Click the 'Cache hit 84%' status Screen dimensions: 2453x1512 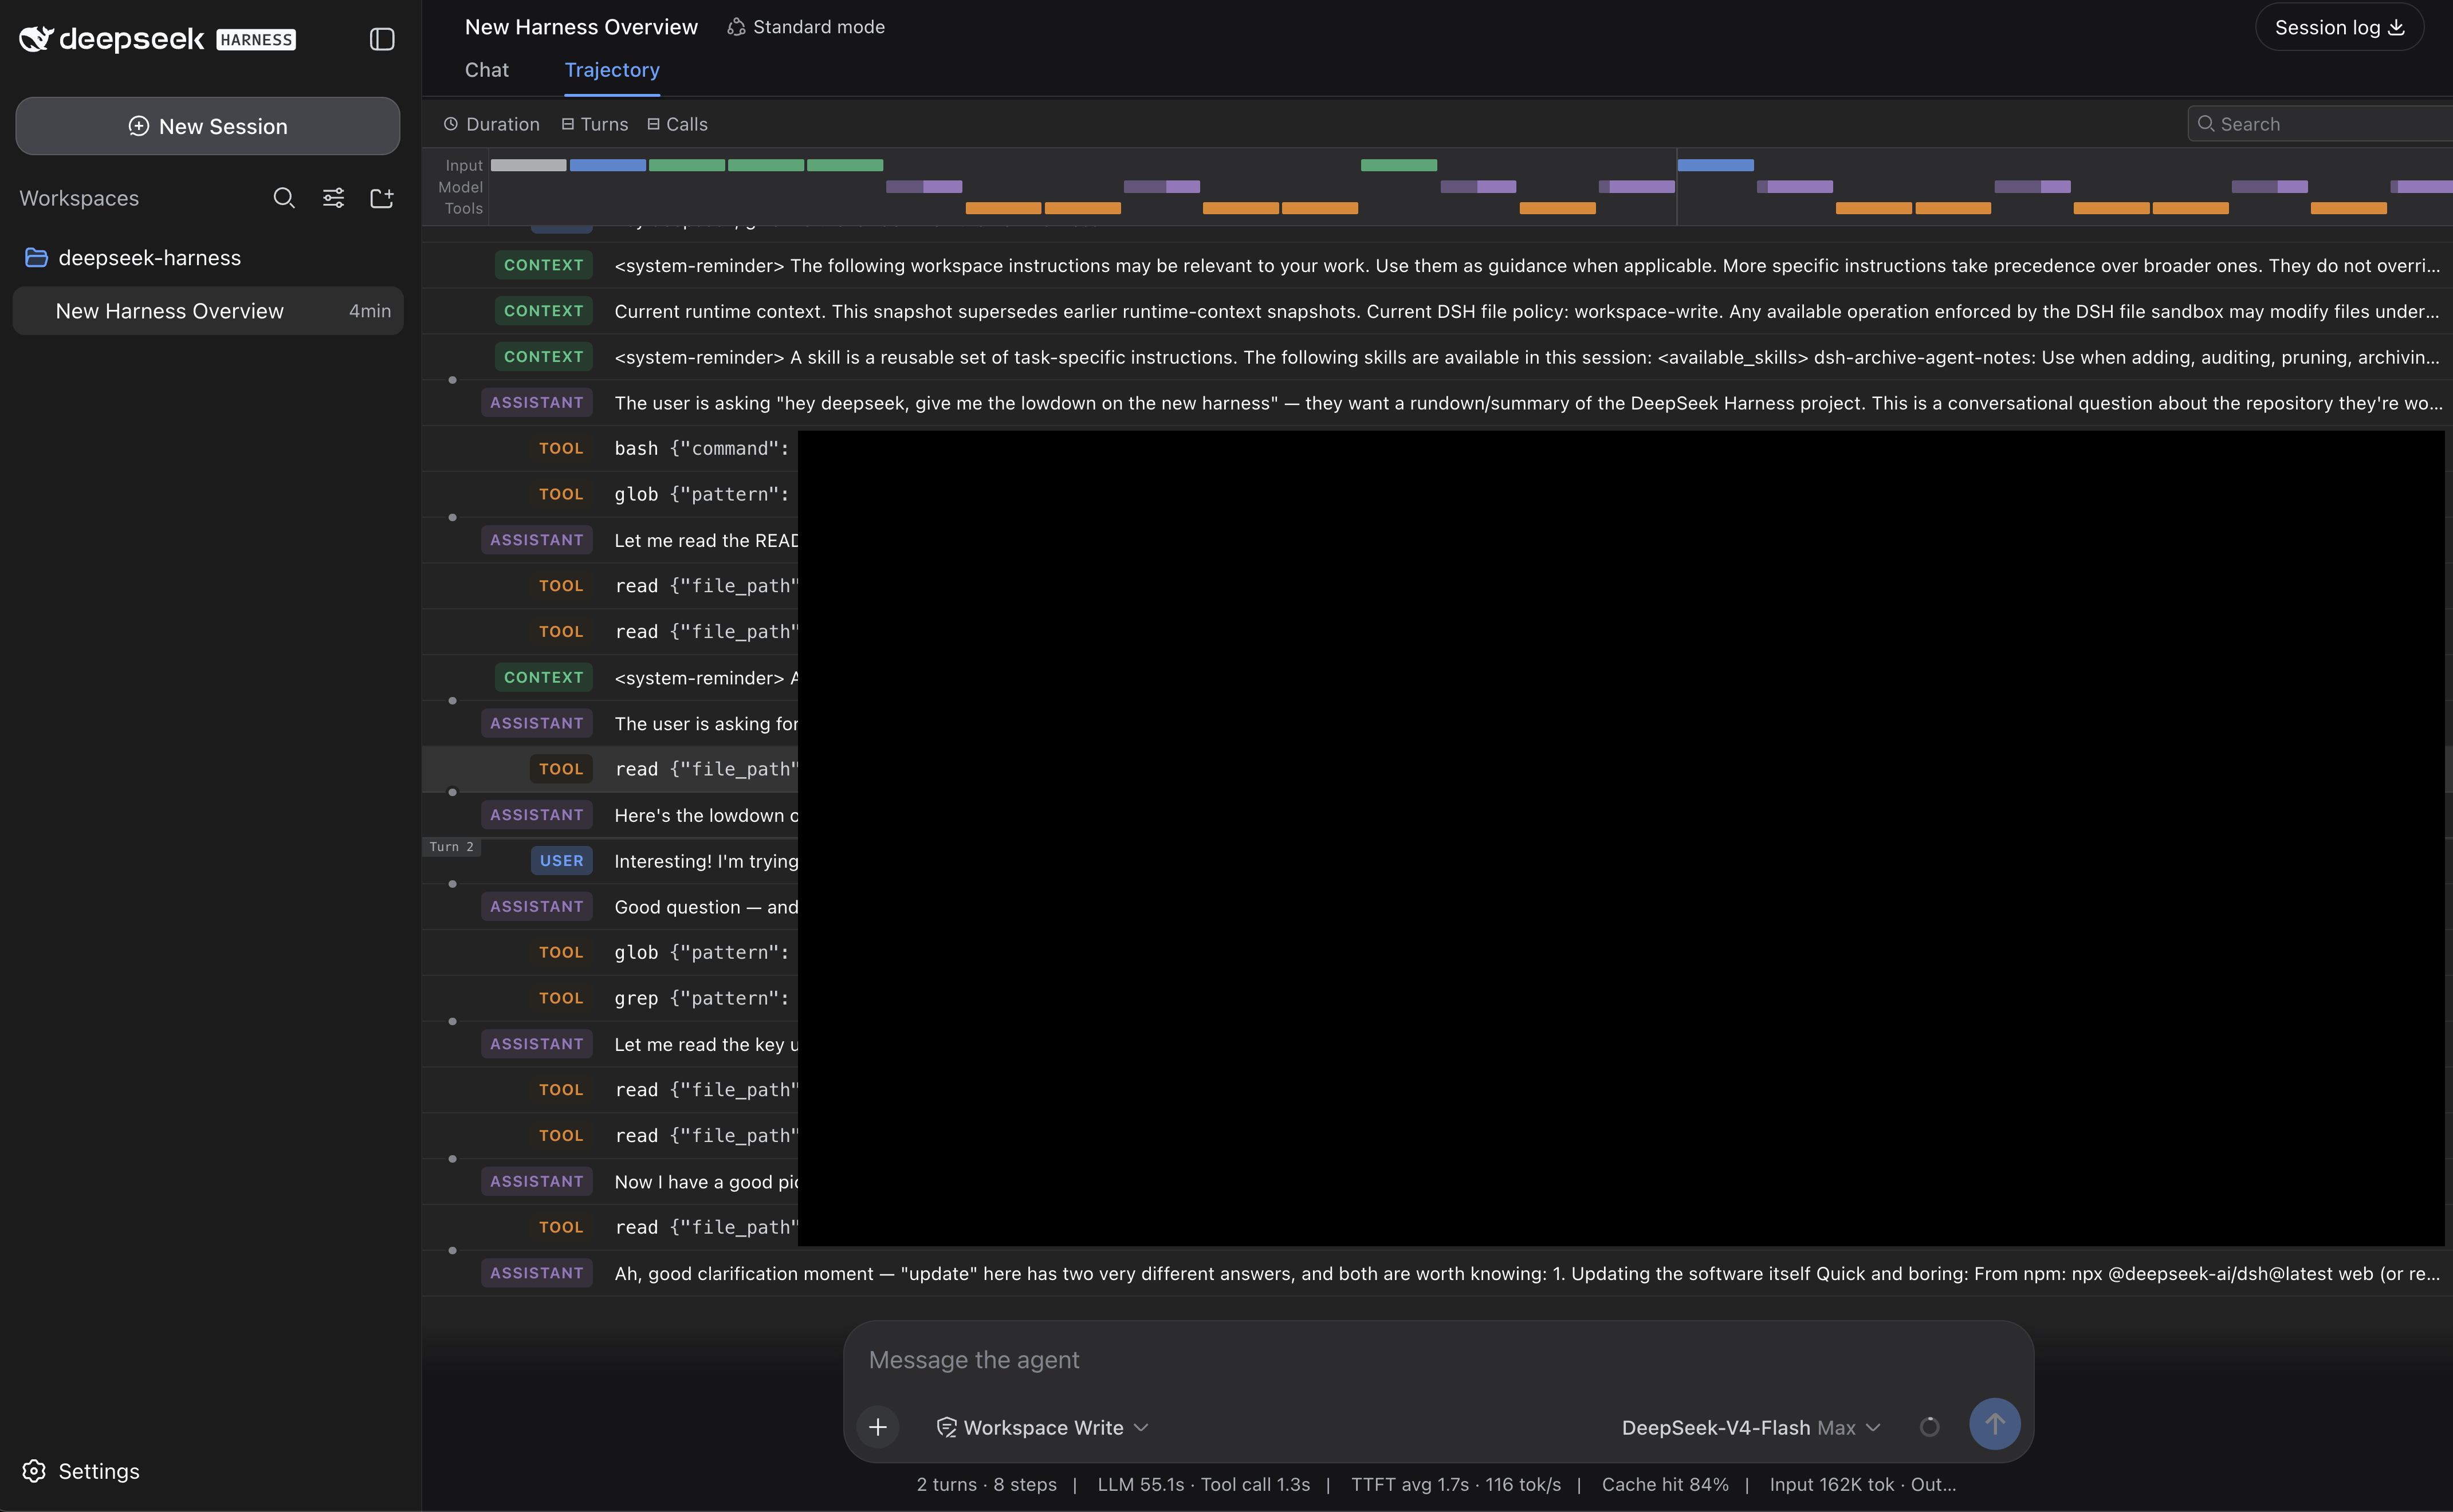[1665, 1485]
